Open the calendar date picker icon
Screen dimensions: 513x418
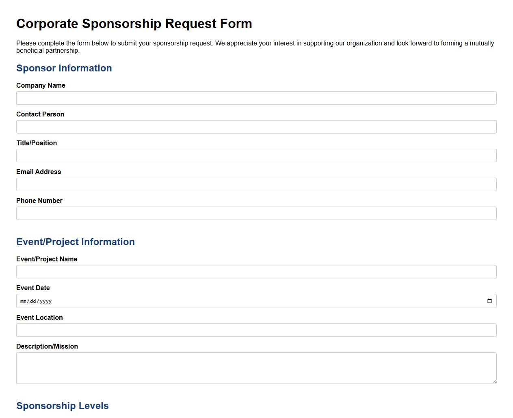click(x=490, y=301)
